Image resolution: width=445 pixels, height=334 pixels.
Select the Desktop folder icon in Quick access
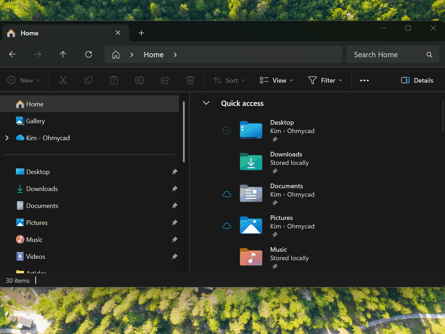click(x=251, y=130)
